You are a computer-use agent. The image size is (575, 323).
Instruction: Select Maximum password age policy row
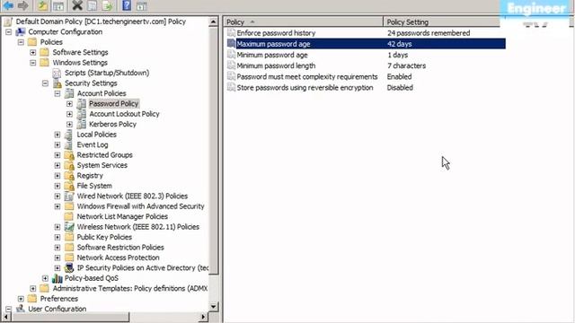(x=366, y=44)
